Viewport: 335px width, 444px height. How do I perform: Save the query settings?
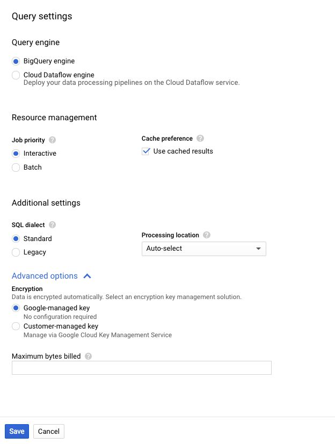(17, 431)
